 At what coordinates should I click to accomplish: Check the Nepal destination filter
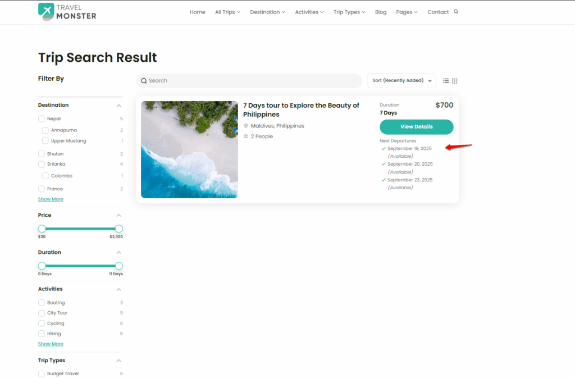[42, 119]
